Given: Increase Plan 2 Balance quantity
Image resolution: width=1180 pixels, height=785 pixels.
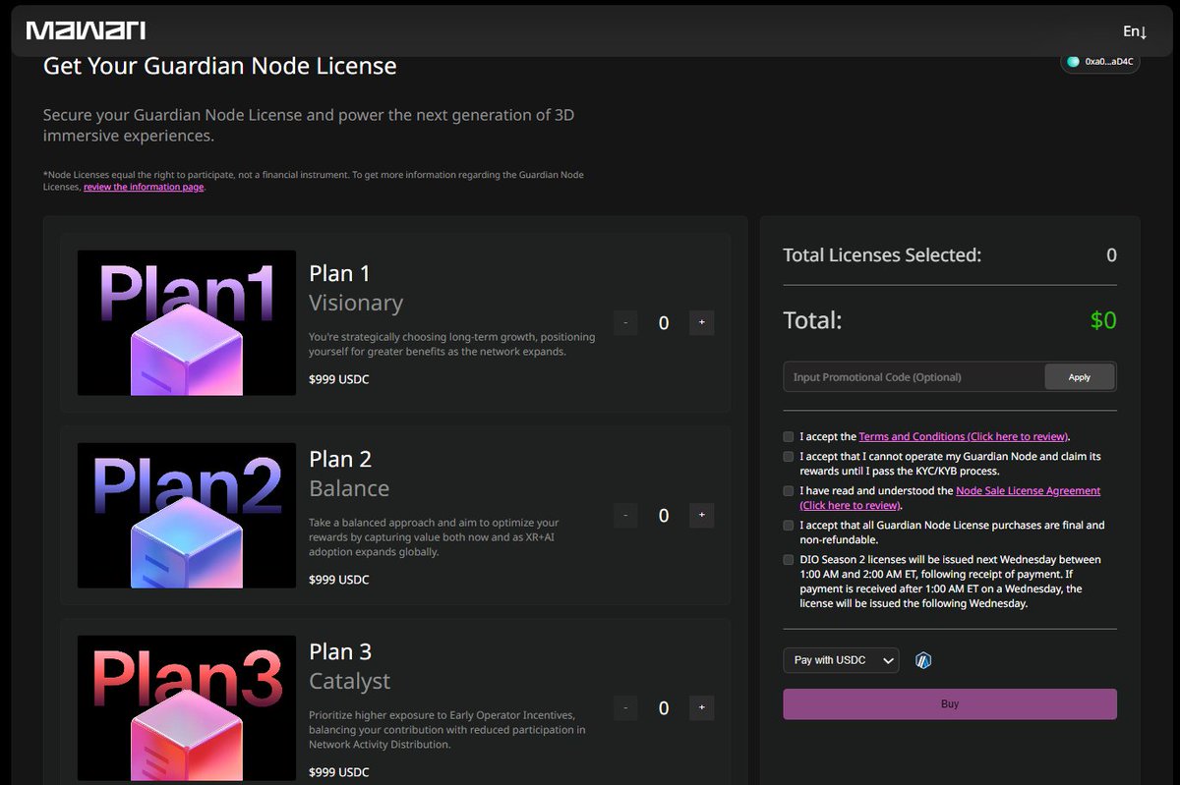Looking at the screenshot, I should click(701, 515).
